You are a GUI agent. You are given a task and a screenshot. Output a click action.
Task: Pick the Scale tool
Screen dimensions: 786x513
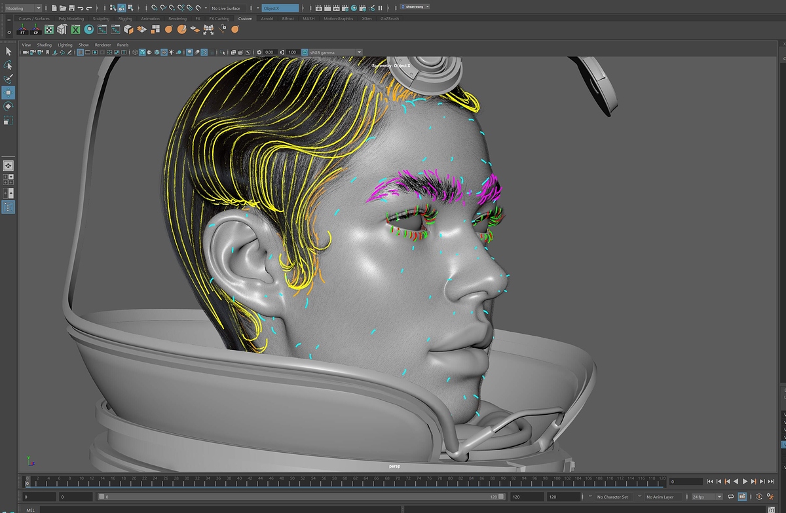coord(9,120)
